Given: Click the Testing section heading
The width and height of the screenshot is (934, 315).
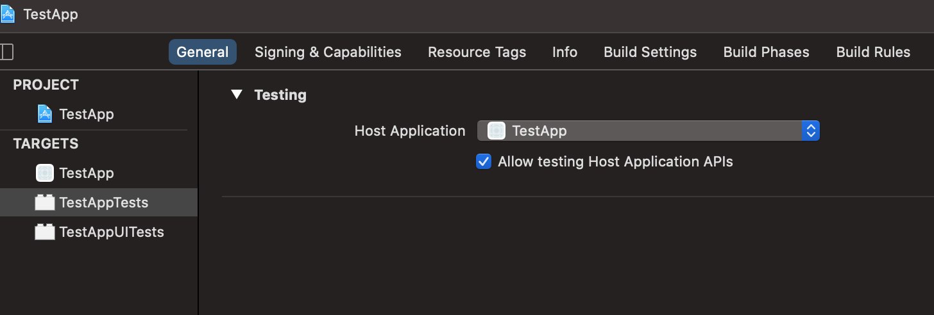Looking at the screenshot, I should pyautogui.click(x=280, y=95).
